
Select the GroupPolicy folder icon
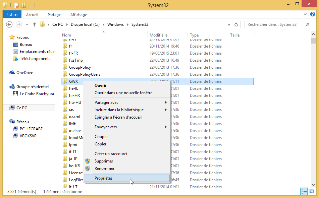(65, 67)
